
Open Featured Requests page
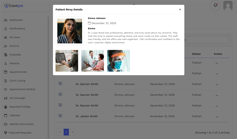(20, 133)
